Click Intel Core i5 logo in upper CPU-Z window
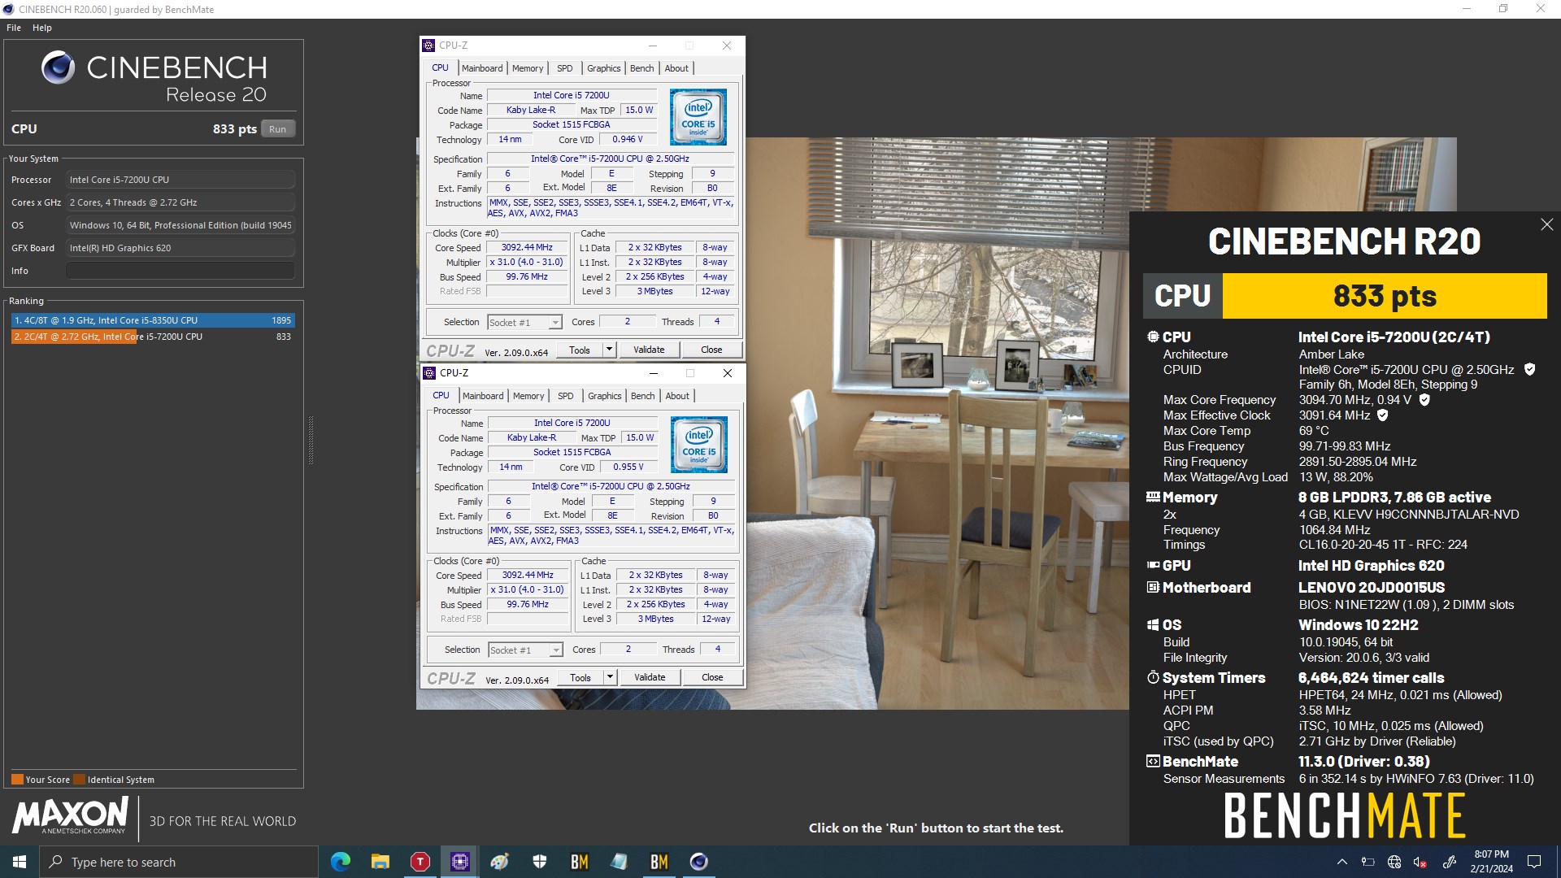 point(698,117)
